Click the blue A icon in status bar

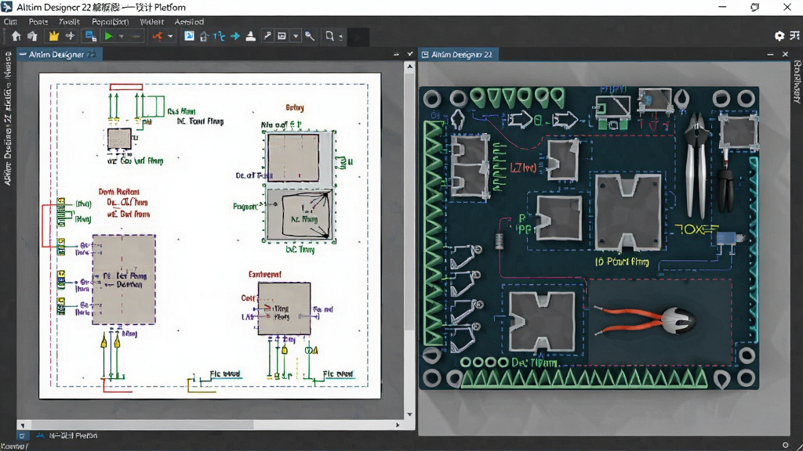40,435
